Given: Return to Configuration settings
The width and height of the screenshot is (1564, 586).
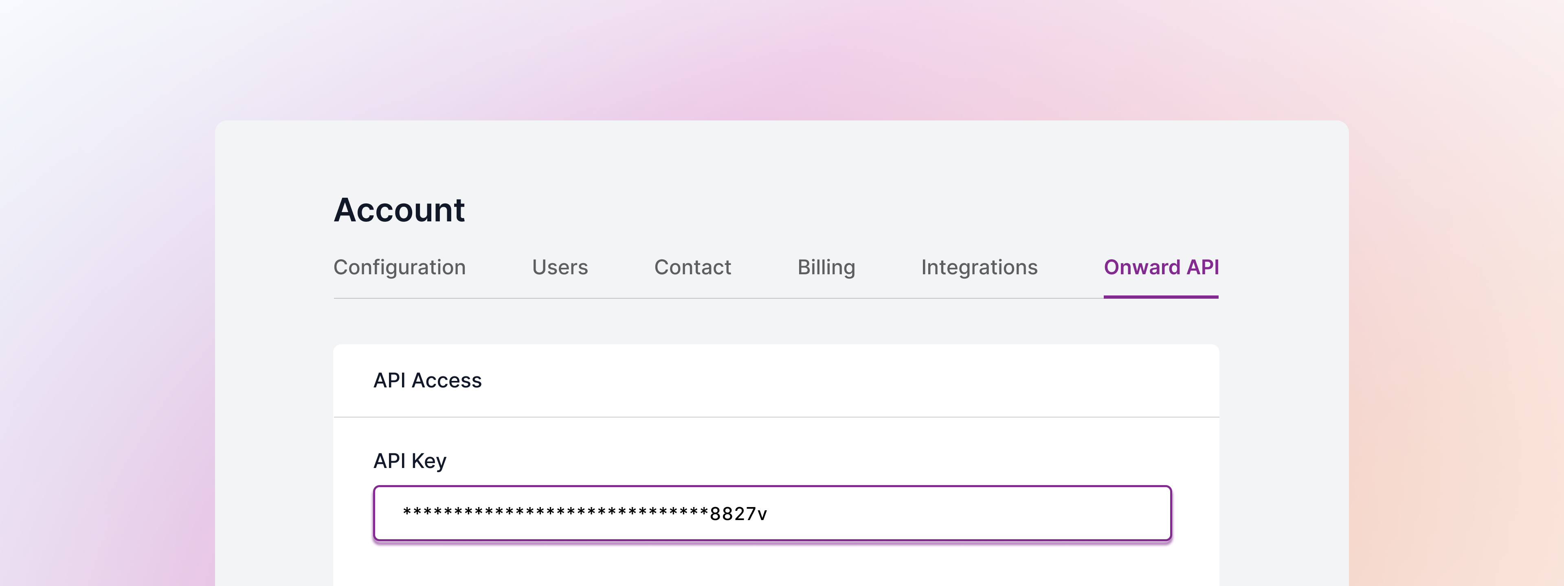Looking at the screenshot, I should 400,267.
